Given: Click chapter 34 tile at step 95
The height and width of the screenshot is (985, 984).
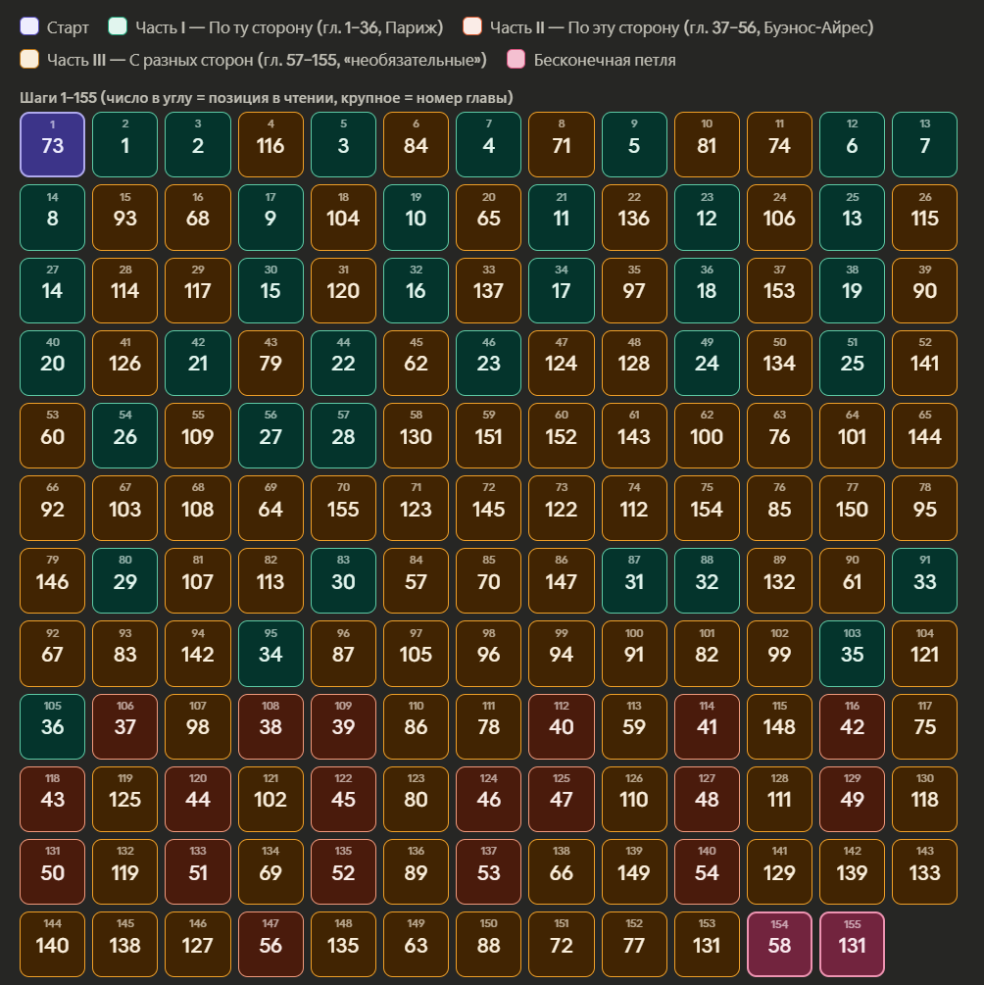Looking at the screenshot, I should [271, 654].
